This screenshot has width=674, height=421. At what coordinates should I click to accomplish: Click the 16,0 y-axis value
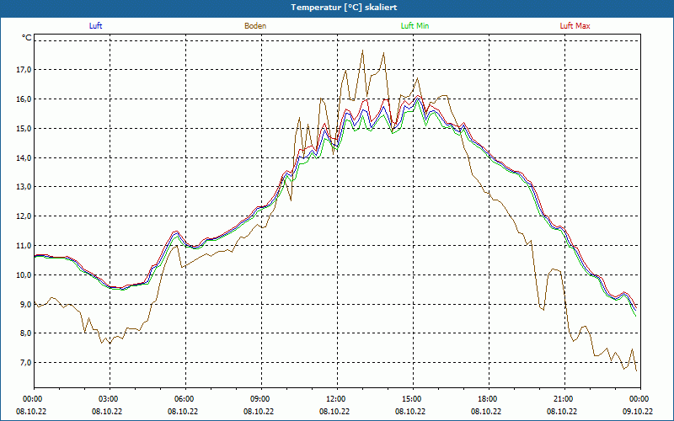tap(24, 99)
